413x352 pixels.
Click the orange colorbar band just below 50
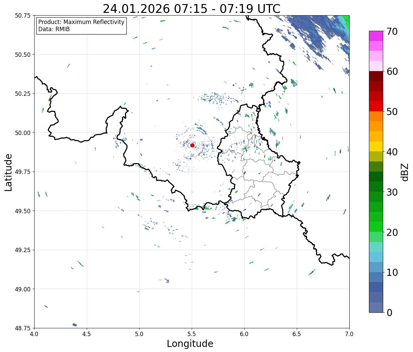376,116
